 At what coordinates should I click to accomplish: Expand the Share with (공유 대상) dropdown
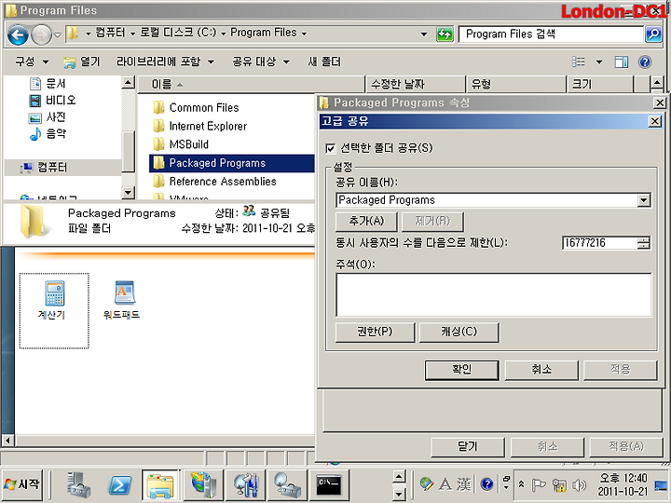pos(261,62)
